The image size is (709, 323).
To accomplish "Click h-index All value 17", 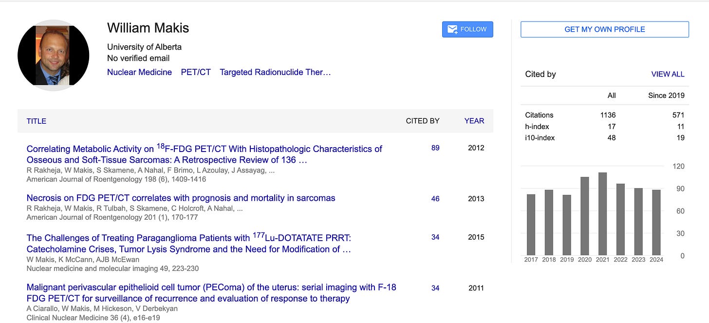I will (x=612, y=126).
